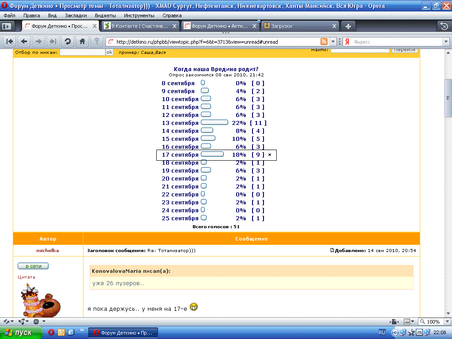
Task: Click the orange clock quick launch icon
Action: (61, 332)
